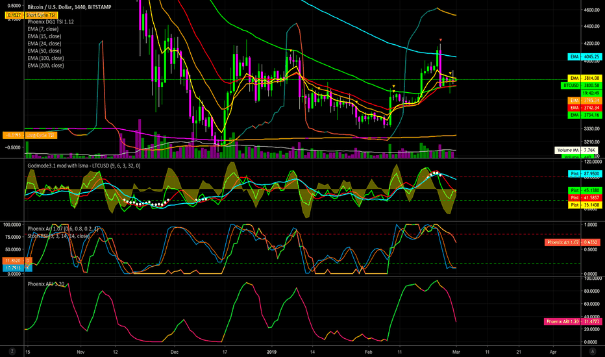Toggle auto-scale A icon at bottom-right
The height and width of the screenshot is (357, 605).
pyautogui.click(x=593, y=351)
